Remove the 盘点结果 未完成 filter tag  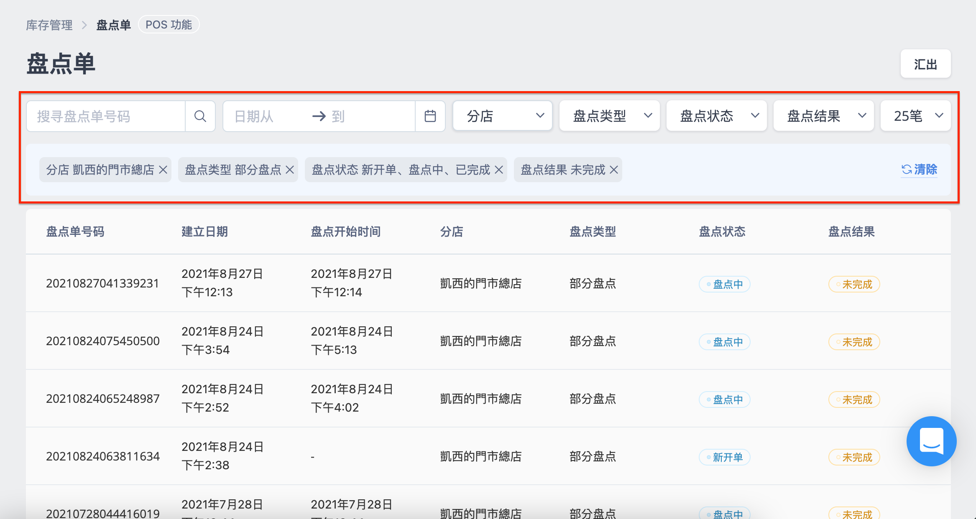(613, 170)
